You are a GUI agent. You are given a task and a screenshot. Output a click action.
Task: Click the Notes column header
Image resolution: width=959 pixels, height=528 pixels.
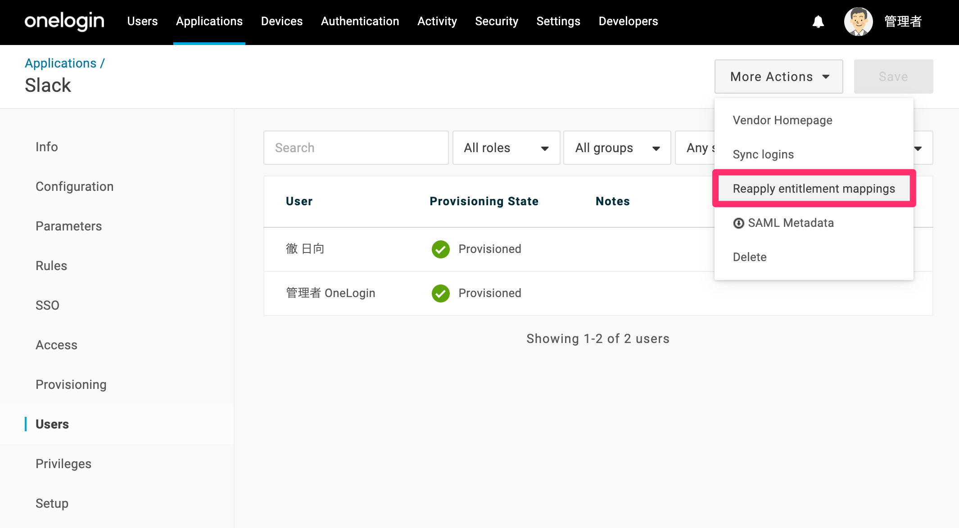(612, 201)
